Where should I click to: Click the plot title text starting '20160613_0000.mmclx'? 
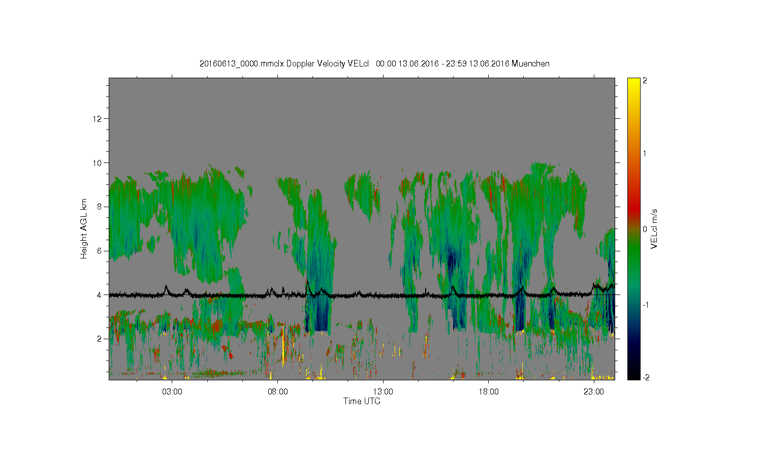pyautogui.click(x=374, y=63)
